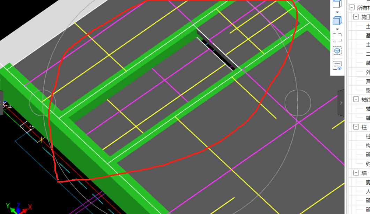Select the 柱 category label in the tree
The image size is (370, 214).
pos(364,127)
